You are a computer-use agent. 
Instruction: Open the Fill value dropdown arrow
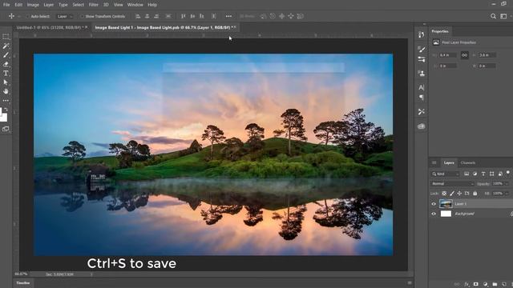[x=507, y=194]
